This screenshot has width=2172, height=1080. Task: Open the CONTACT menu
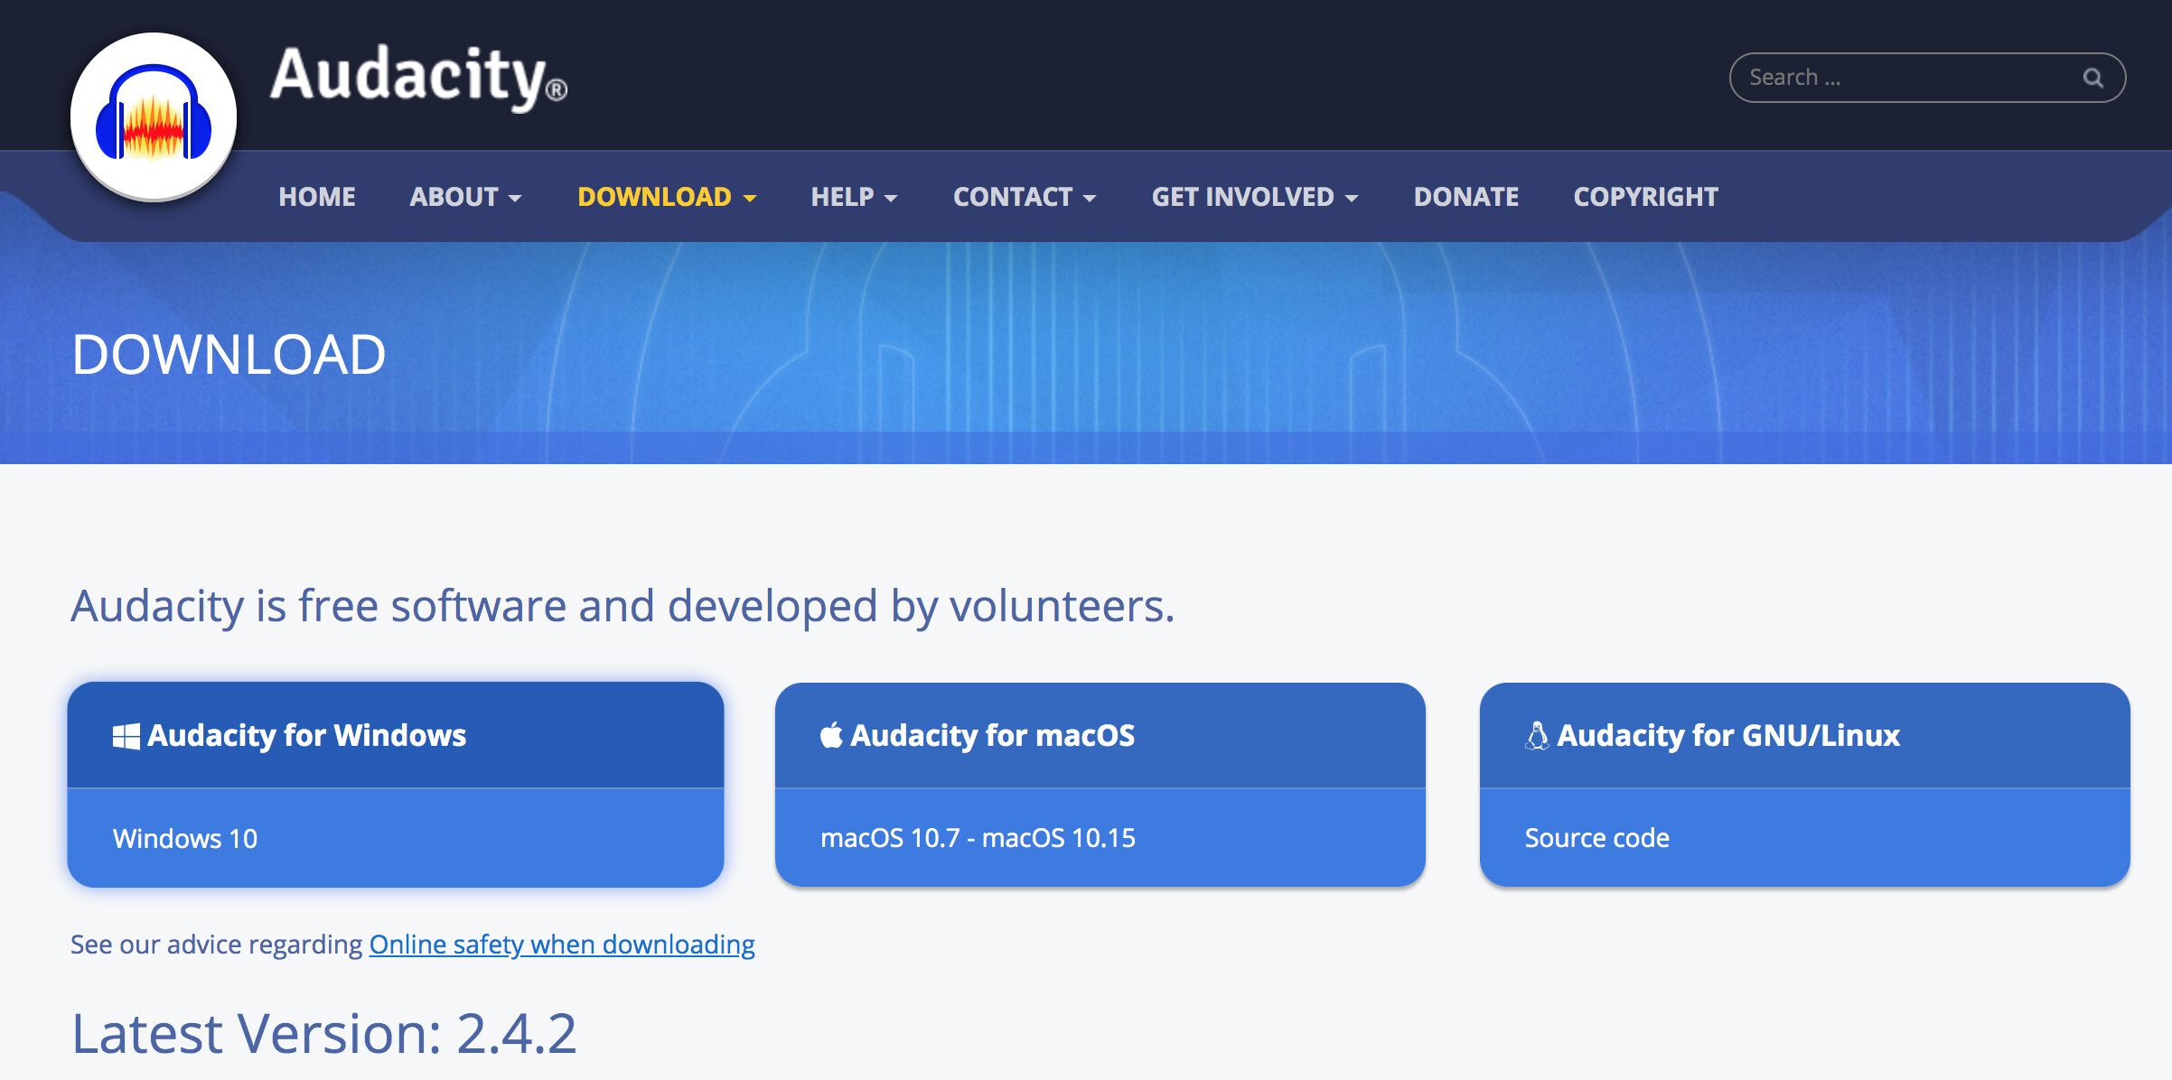pyautogui.click(x=1025, y=196)
